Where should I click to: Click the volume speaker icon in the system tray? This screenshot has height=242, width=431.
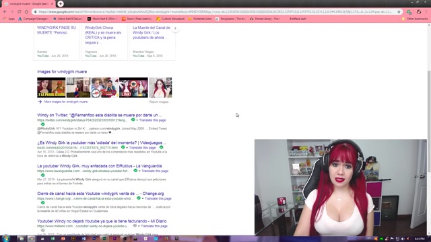(x=403, y=239)
